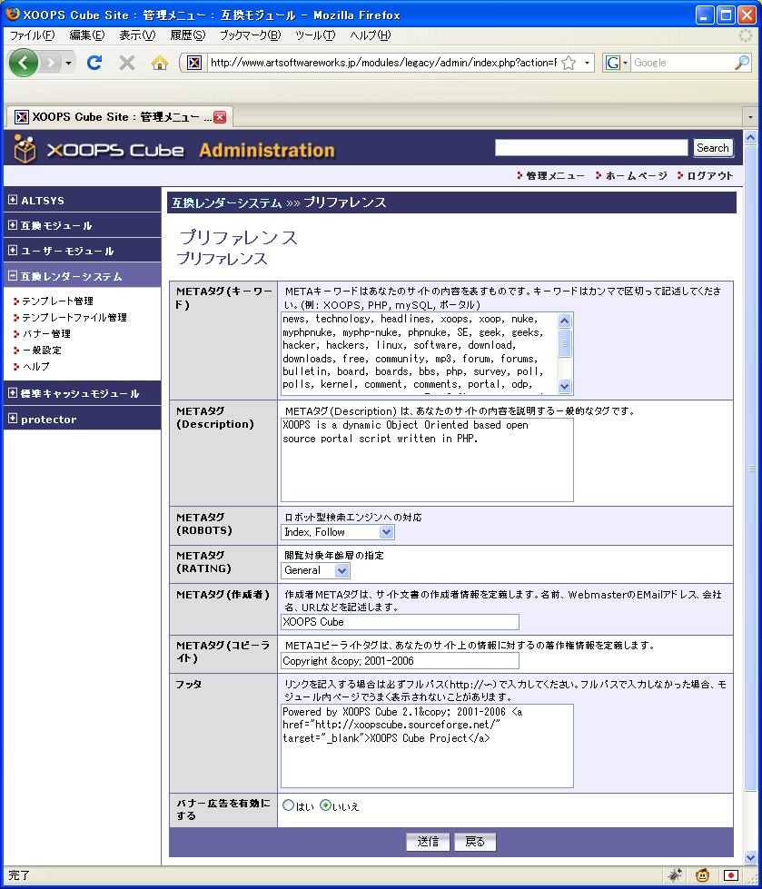Open ヘルプ in sidebar
The width and height of the screenshot is (762, 889).
point(35,367)
